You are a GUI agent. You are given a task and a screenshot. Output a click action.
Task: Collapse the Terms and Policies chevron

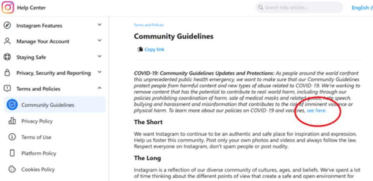(x=100, y=88)
